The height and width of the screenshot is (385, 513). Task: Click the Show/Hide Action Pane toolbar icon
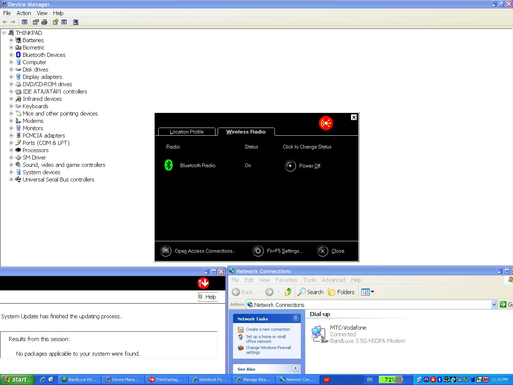[x=64, y=22]
